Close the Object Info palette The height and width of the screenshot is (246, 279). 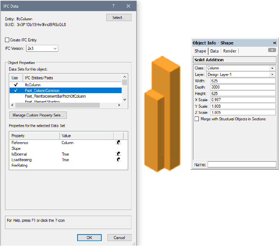(x=274, y=43)
